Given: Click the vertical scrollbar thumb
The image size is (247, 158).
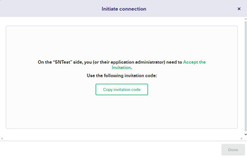Looking at the screenshot, I should coord(246,76).
